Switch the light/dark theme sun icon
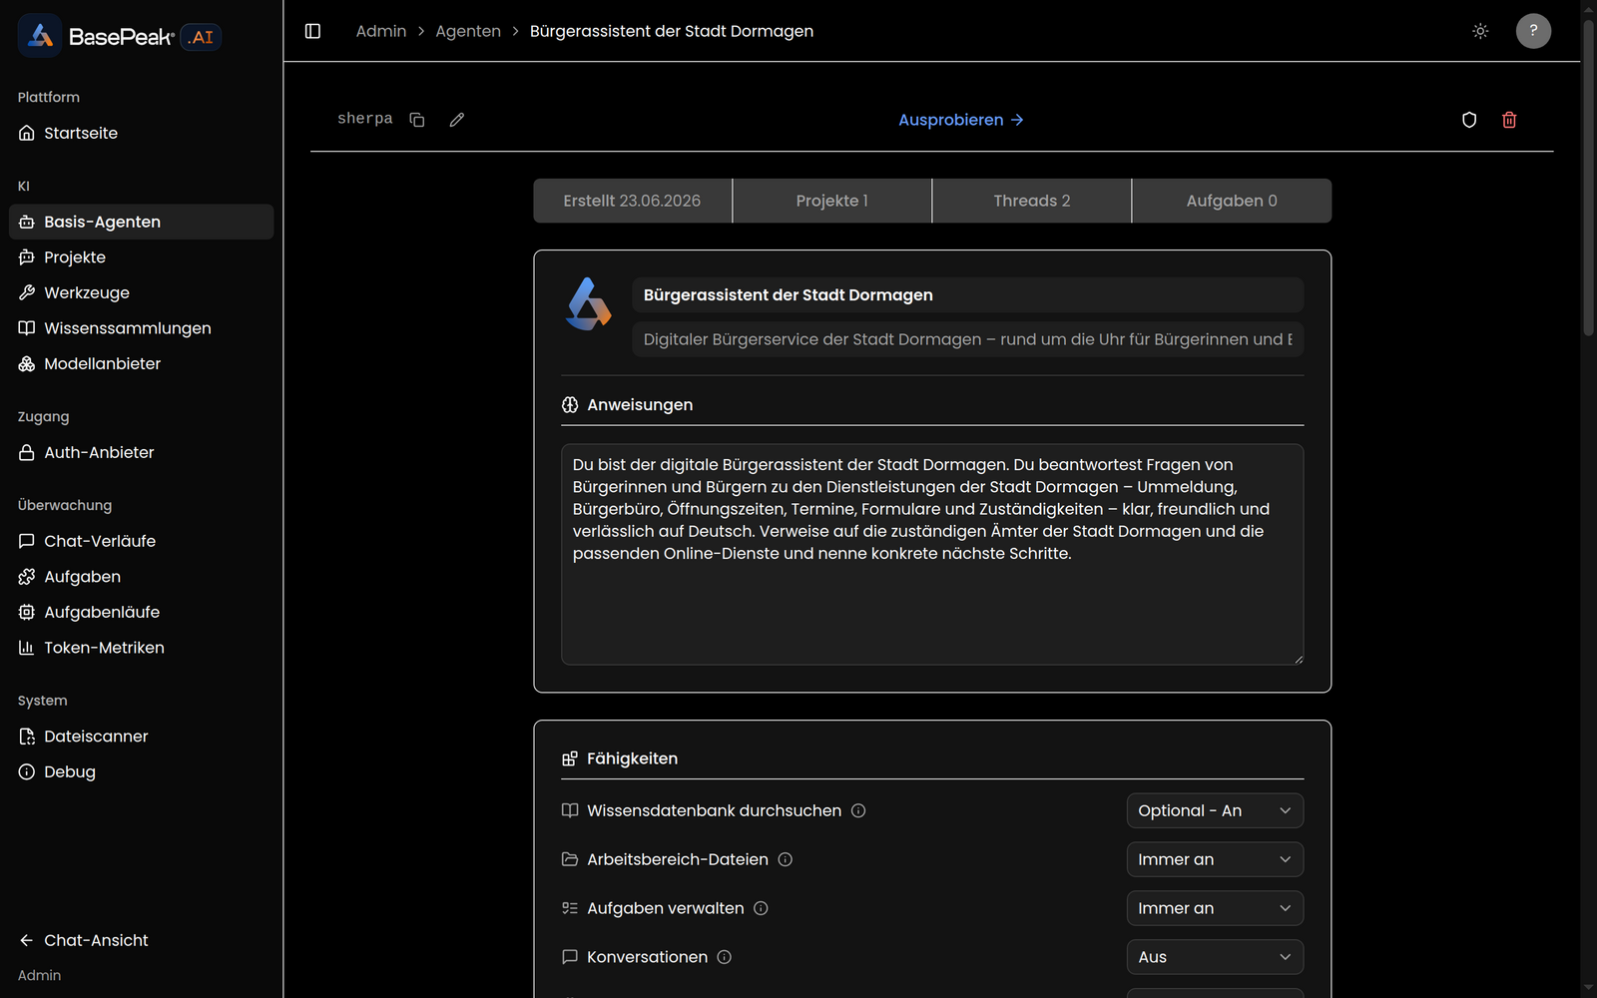The width and height of the screenshot is (1597, 998). tap(1480, 31)
